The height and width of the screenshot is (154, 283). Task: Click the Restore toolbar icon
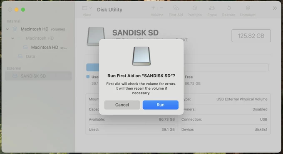click(x=229, y=8)
